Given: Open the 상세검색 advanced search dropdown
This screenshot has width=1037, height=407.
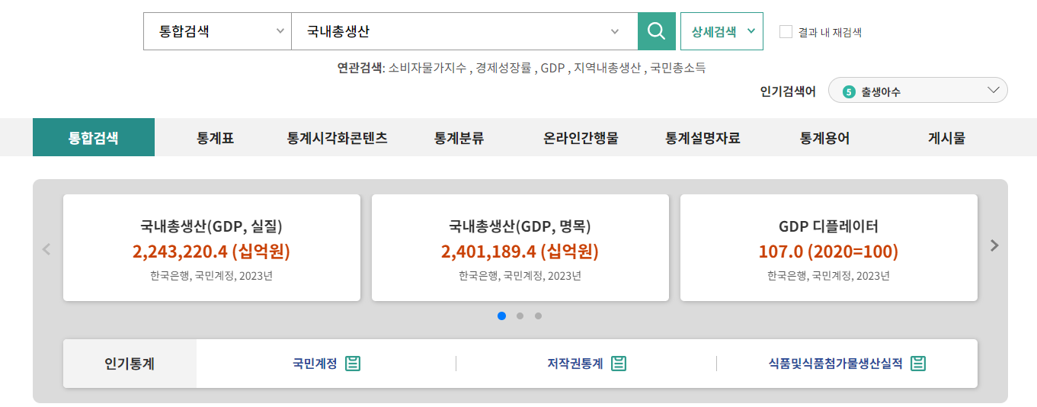Looking at the screenshot, I should coord(722,31).
